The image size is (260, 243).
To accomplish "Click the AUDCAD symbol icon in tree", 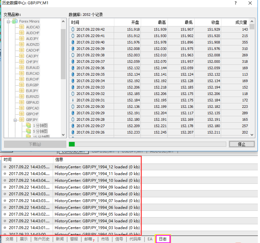I will tap(21, 27).
